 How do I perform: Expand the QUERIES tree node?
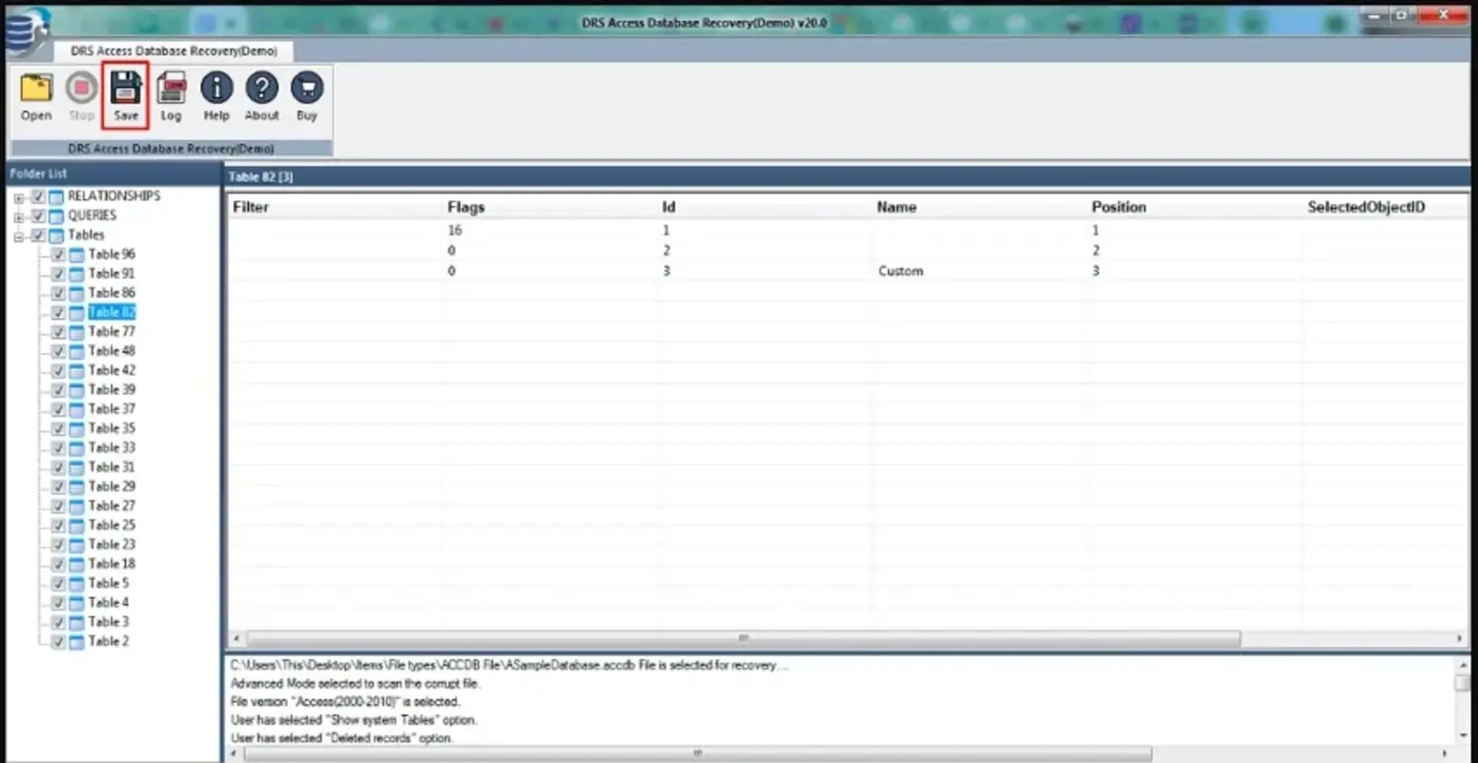pyautogui.click(x=18, y=215)
